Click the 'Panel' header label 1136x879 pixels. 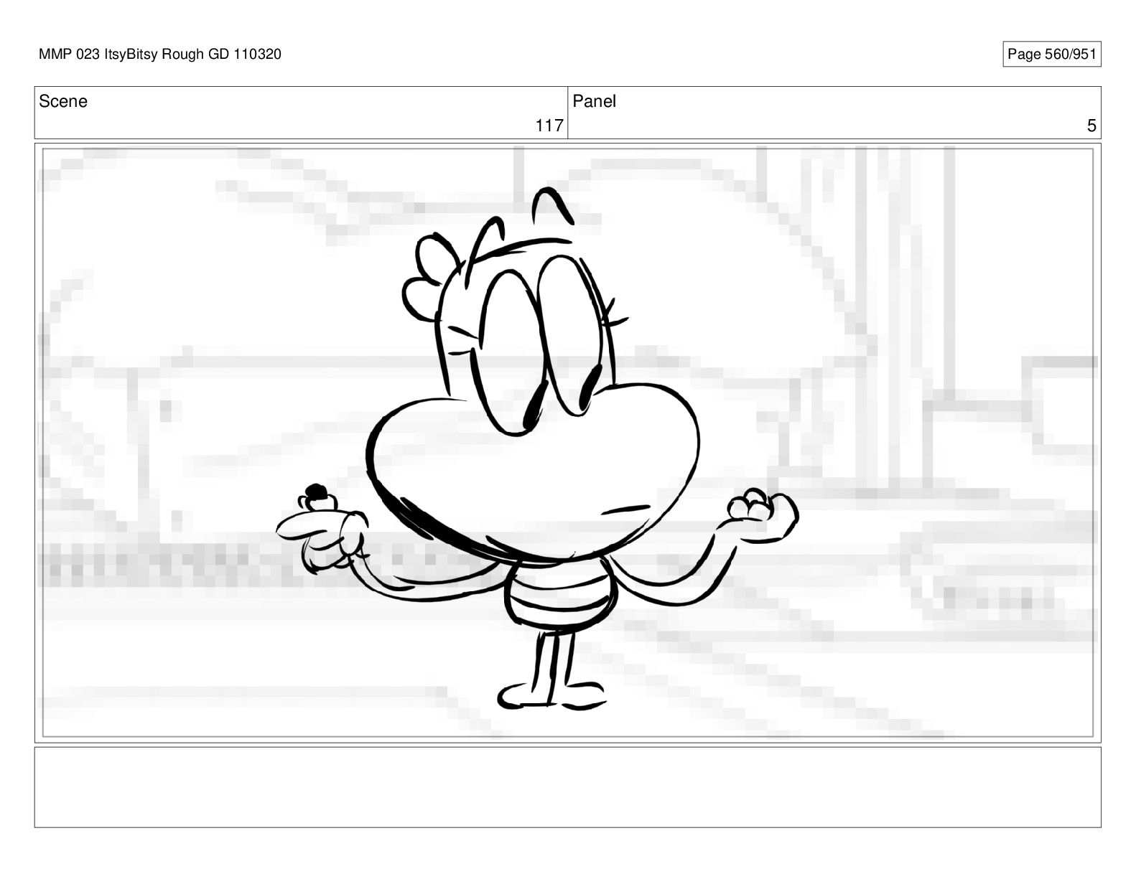click(595, 101)
